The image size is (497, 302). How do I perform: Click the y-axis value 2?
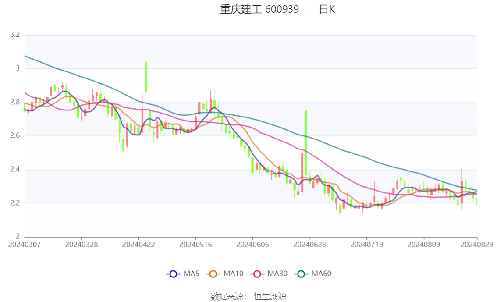coord(18,236)
